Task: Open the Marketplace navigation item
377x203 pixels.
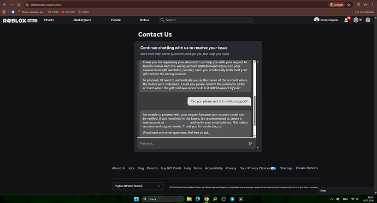Action: (x=83, y=20)
